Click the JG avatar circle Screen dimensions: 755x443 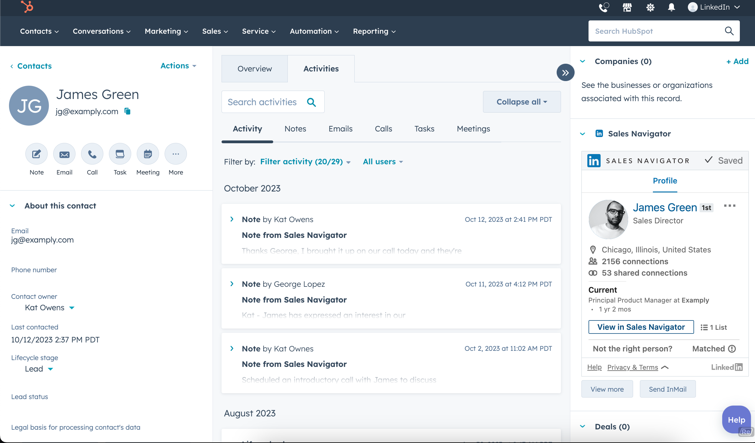tap(29, 105)
